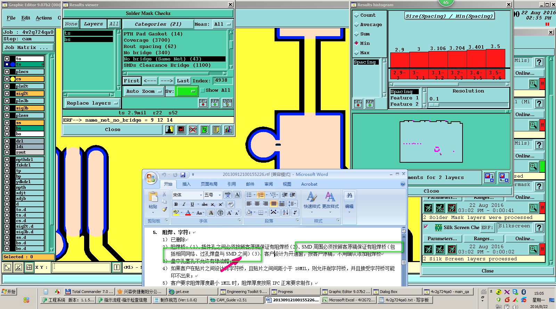The width and height of the screenshot is (556, 309).
Task: Open the green Sv dropdown
Action: pos(187,91)
